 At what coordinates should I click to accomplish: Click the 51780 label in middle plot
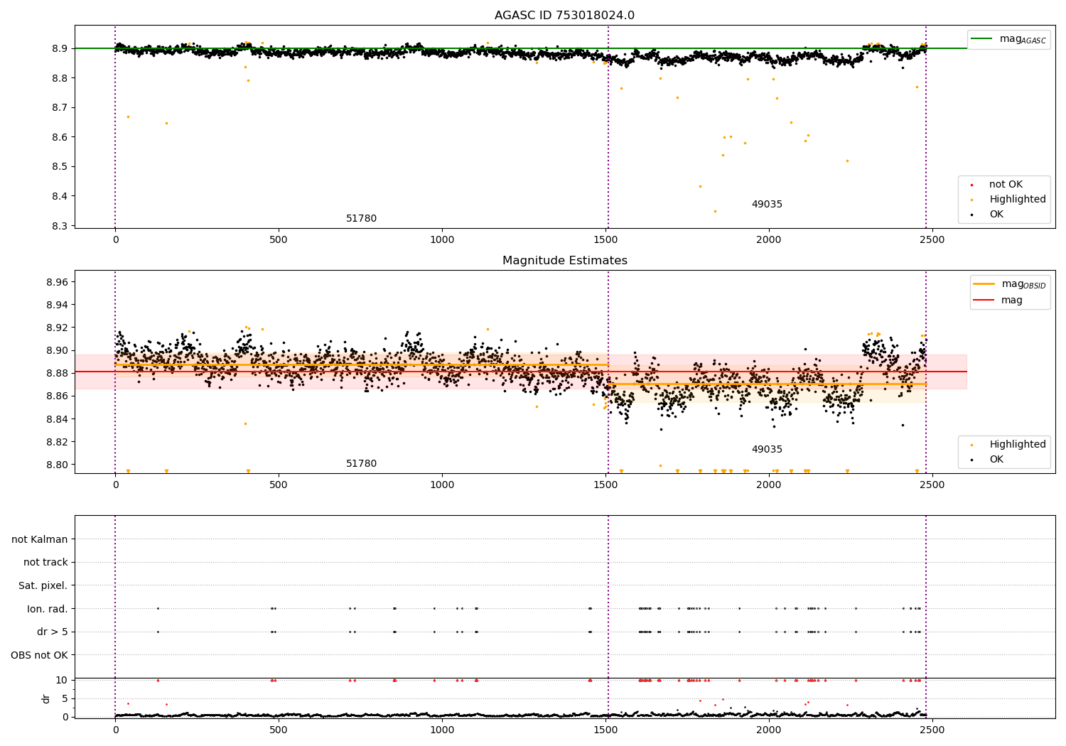tap(361, 464)
